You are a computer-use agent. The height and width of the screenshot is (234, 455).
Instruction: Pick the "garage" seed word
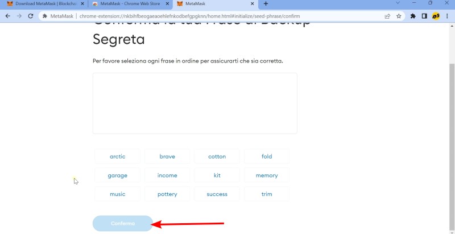(x=118, y=175)
